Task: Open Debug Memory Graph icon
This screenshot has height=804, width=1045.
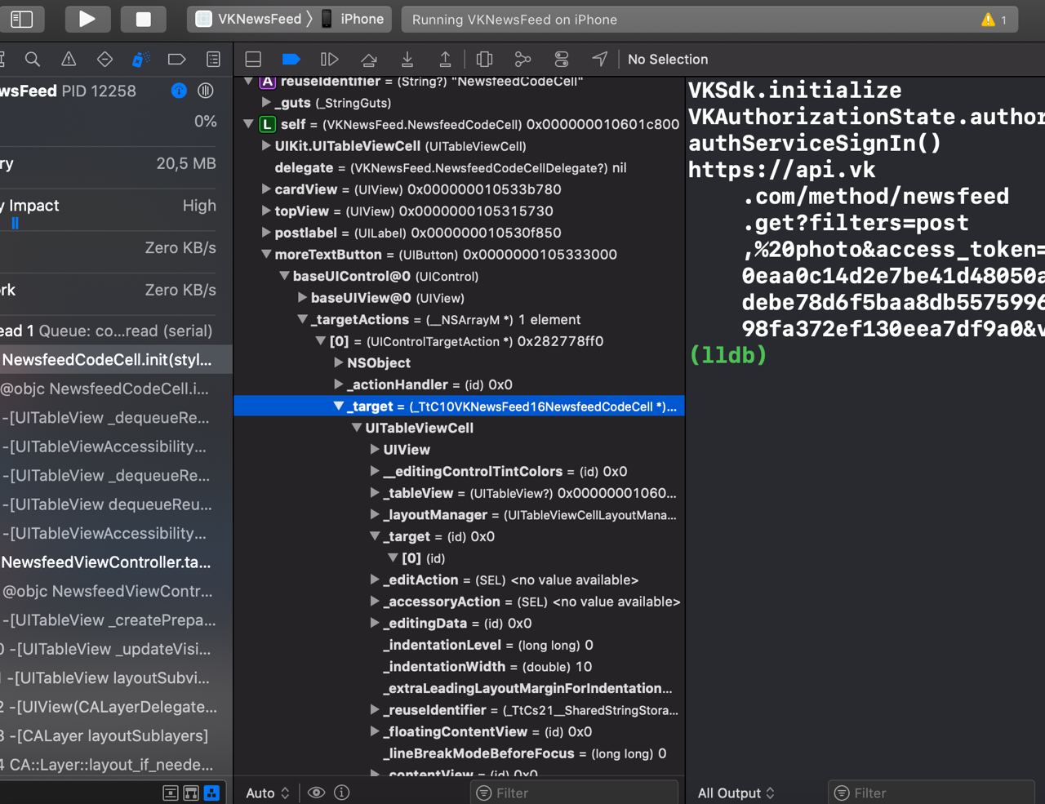Action: (x=522, y=59)
